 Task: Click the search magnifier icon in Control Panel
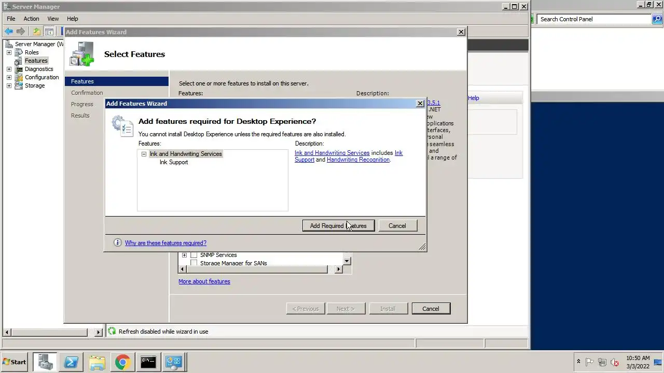(x=657, y=19)
